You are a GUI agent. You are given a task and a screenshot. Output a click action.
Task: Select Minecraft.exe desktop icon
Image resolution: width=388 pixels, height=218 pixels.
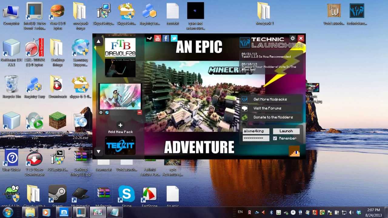pos(57,124)
